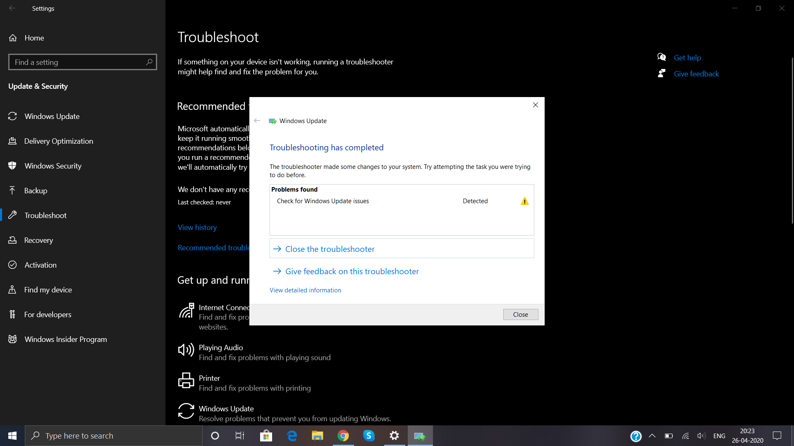794x446 pixels.
Task: Open Skype from the taskbar
Action: (x=368, y=436)
